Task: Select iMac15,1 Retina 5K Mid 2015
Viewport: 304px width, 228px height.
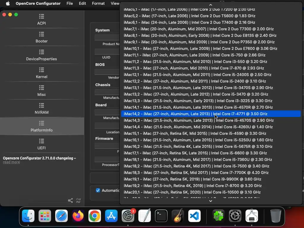Action: [x=211, y=133]
